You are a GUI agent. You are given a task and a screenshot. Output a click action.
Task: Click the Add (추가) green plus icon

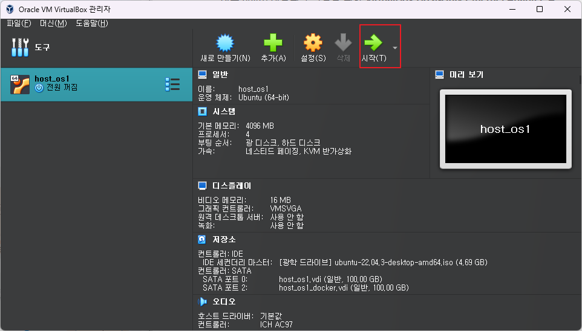click(273, 43)
